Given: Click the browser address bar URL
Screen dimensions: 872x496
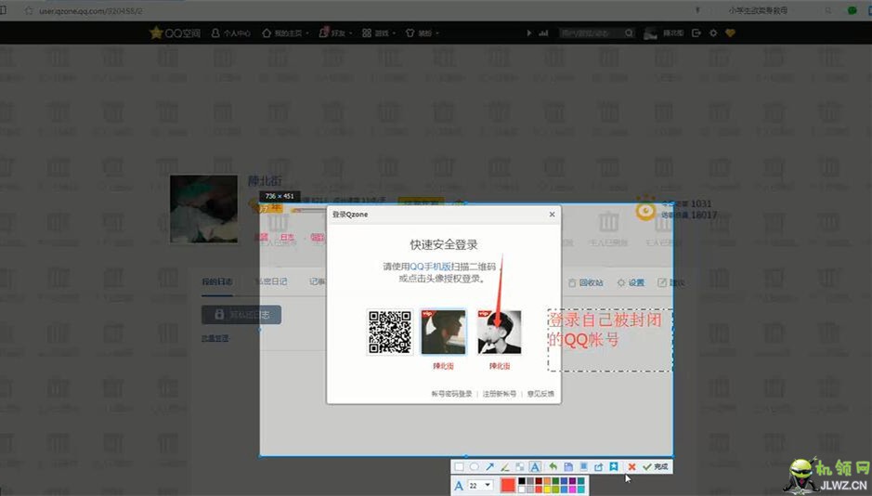Looking at the screenshot, I should 91,10.
